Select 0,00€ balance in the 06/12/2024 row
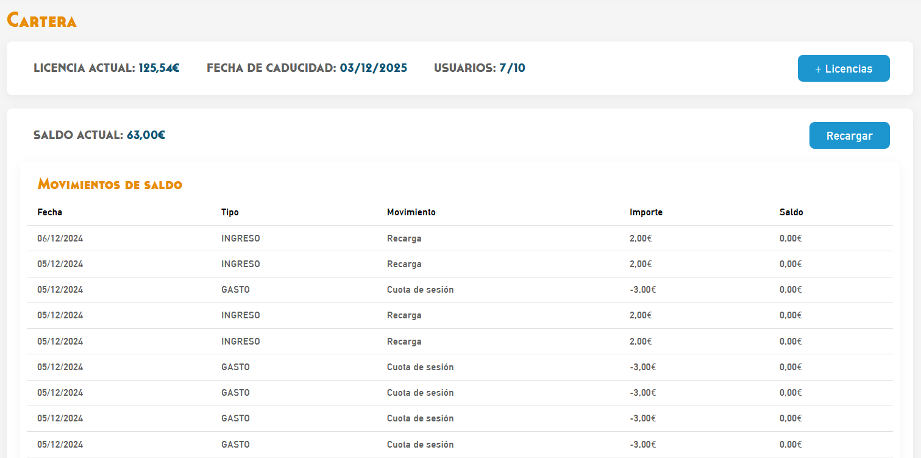The height and width of the screenshot is (458, 921). [791, 238]
